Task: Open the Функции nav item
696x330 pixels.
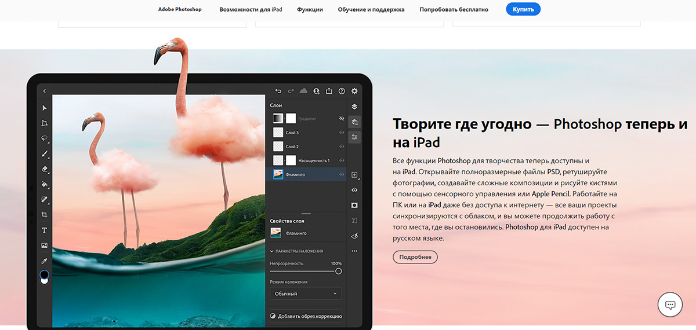Action: (310, 9)
